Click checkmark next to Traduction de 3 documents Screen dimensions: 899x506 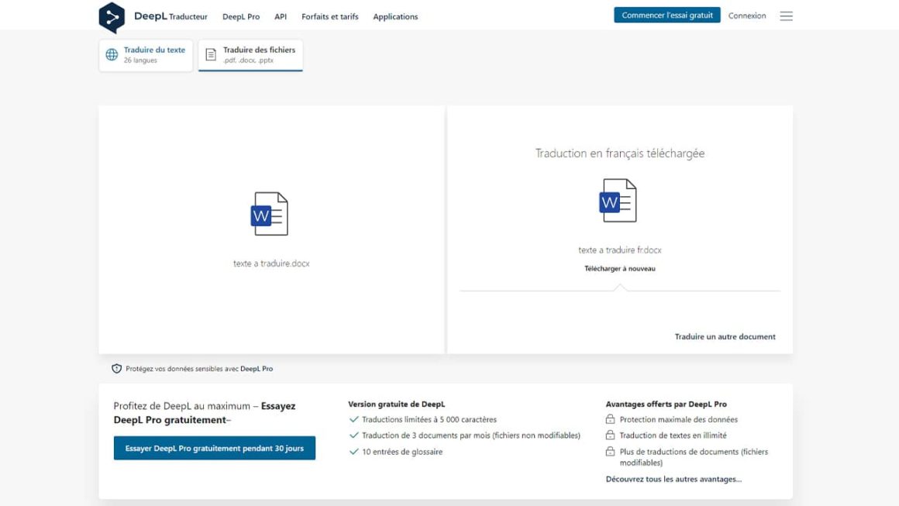click(x=353, y=435)
